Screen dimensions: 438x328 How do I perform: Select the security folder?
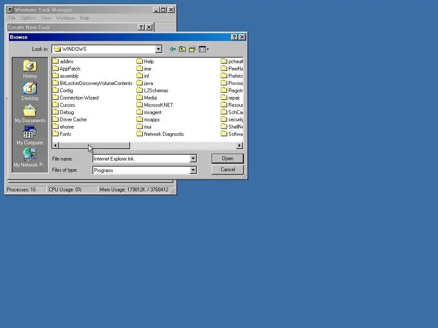point(232,120)
